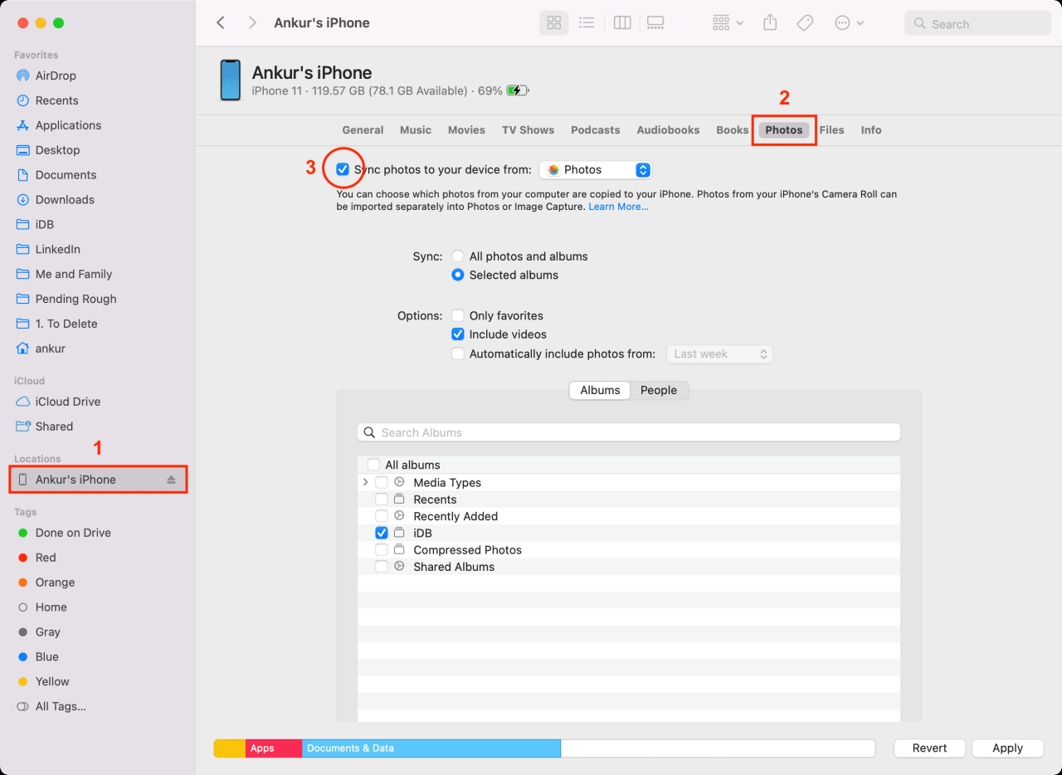Open the More actions ellipsis menu

[849, 23]
